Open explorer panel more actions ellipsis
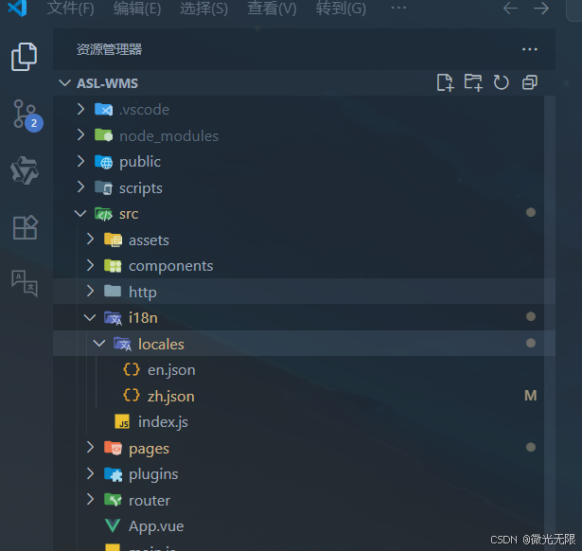 (529, 49)
